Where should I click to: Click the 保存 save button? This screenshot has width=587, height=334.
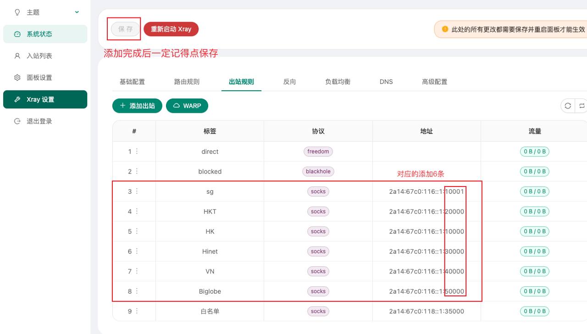[x=125, y=29]
